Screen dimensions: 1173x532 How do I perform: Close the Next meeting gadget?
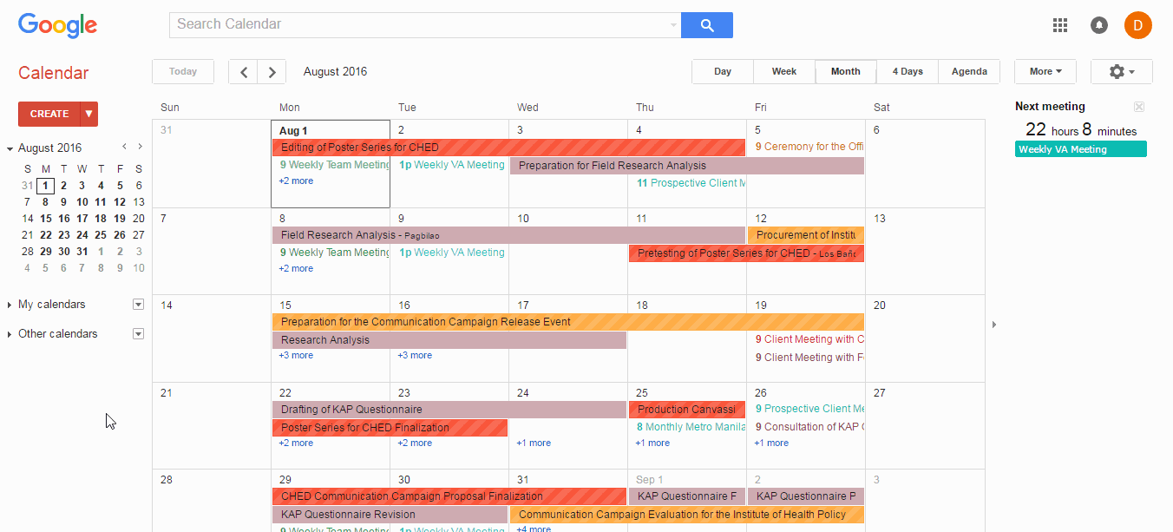pos(1139,107)
